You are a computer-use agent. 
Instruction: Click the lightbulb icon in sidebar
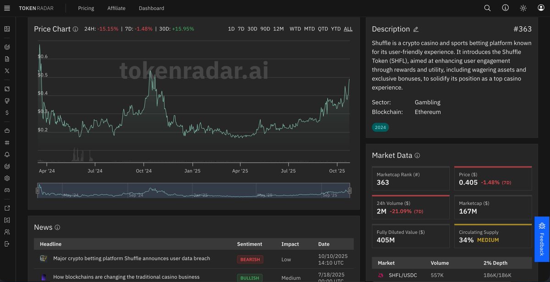(x=7, y=101)
